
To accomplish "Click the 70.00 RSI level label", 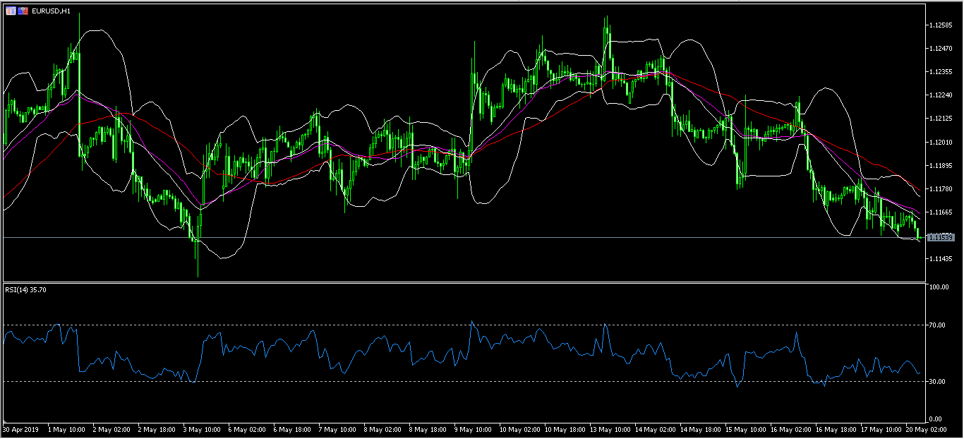I will (939, 325).
